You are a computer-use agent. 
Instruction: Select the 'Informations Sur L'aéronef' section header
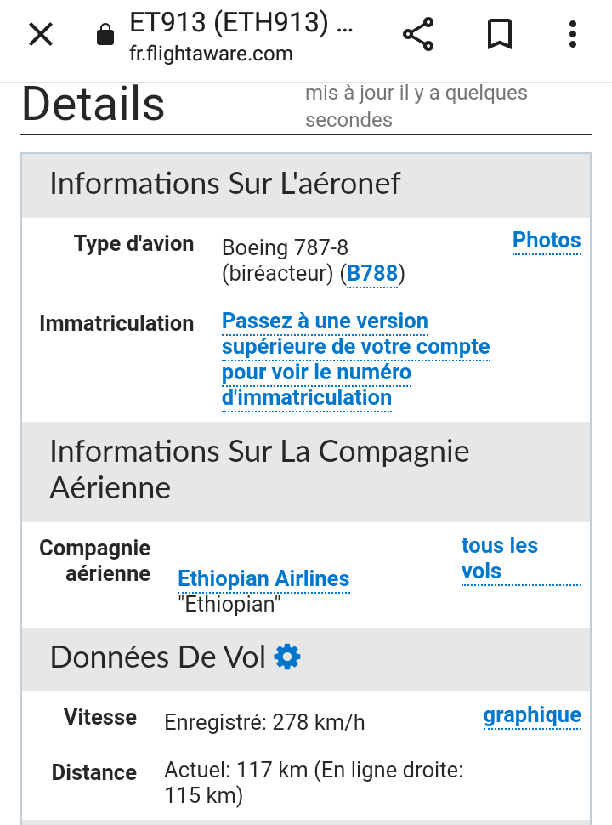coord(306,185)
